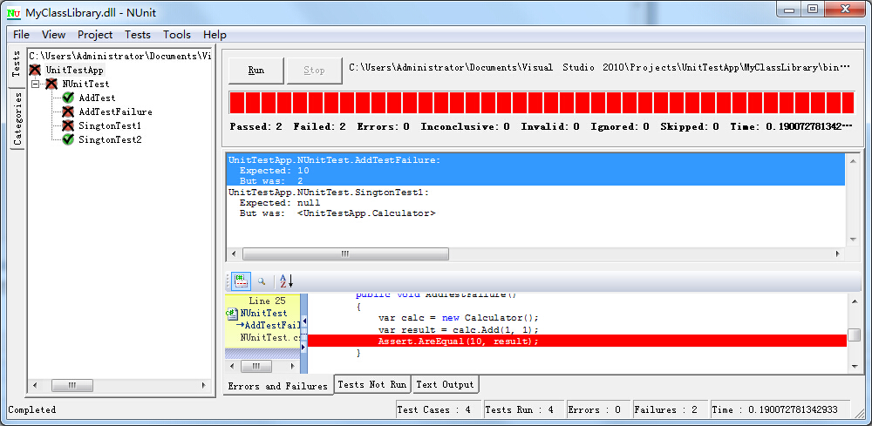Select SingtonTest1 in the test tree
Screen dimensions: 872x426
point(110,125)
